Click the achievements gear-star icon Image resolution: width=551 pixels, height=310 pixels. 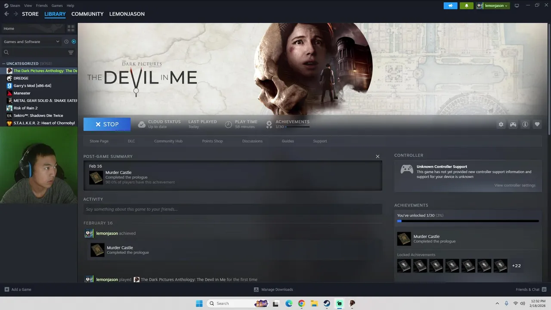(269, 124)
